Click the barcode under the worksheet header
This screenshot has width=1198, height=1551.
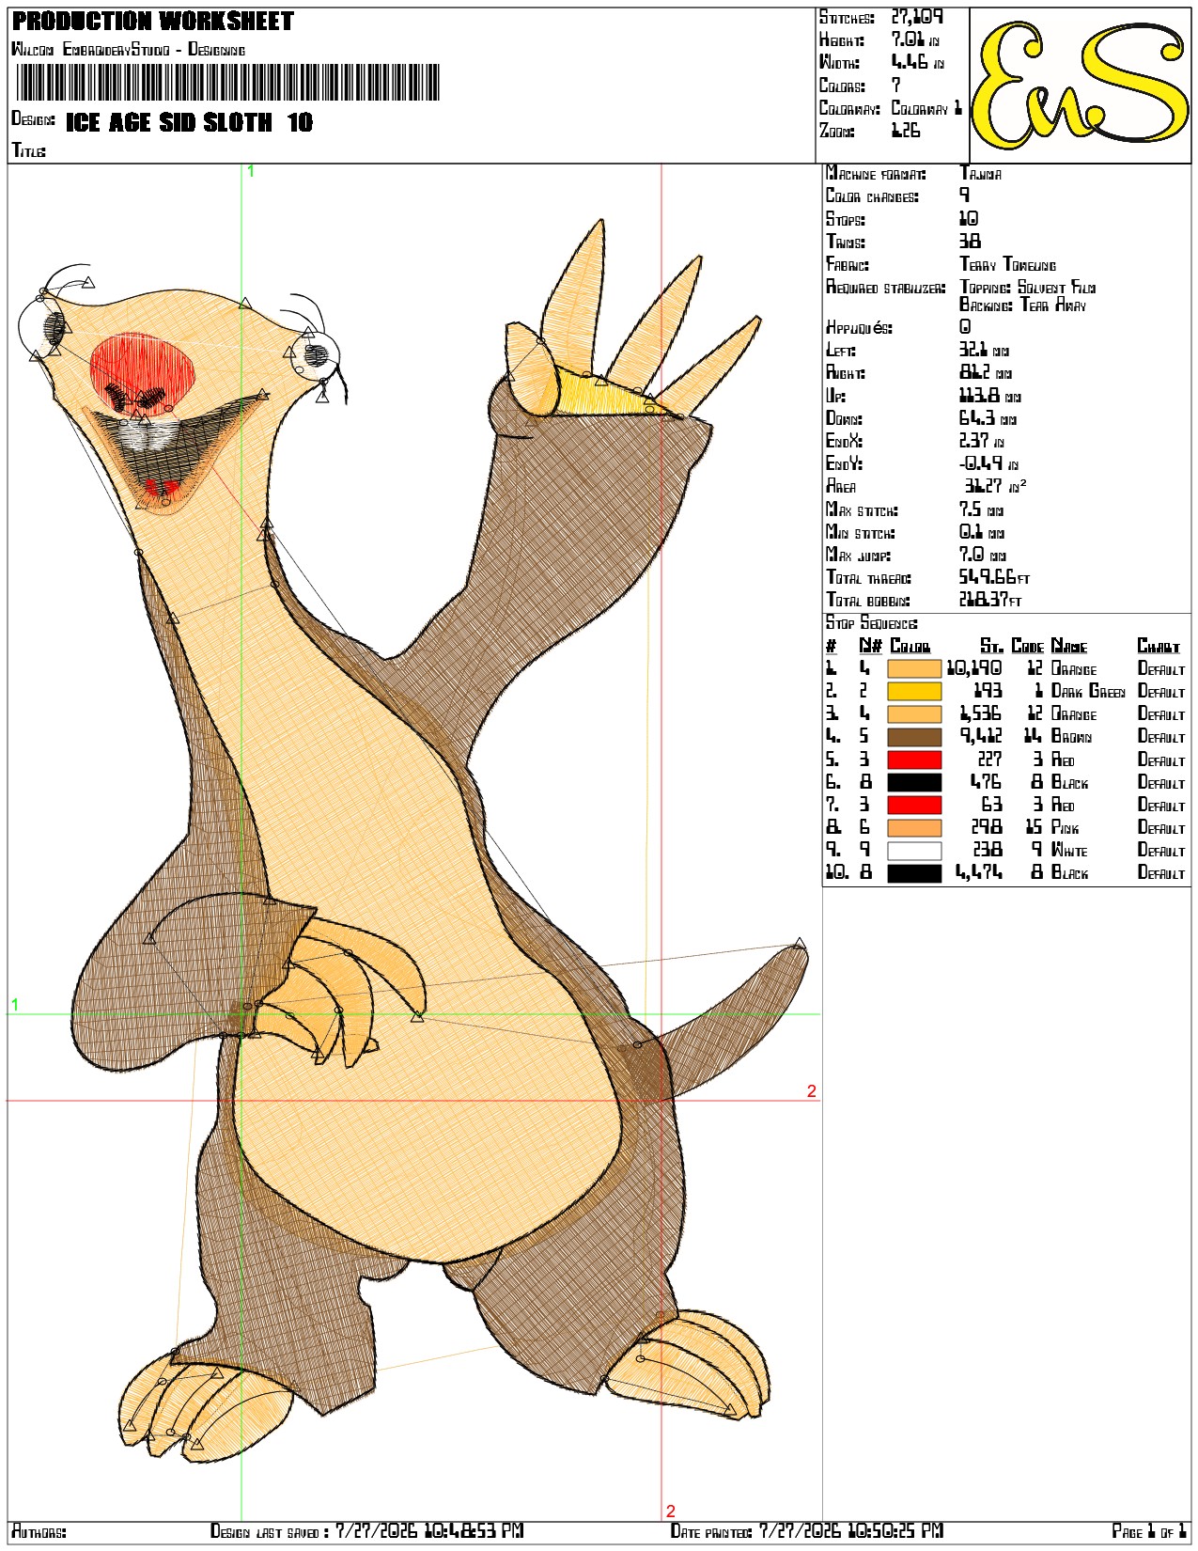tap(228, 83)
